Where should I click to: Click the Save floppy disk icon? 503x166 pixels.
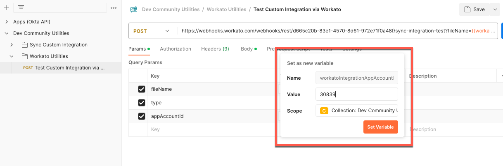click(x=467, y=9)
